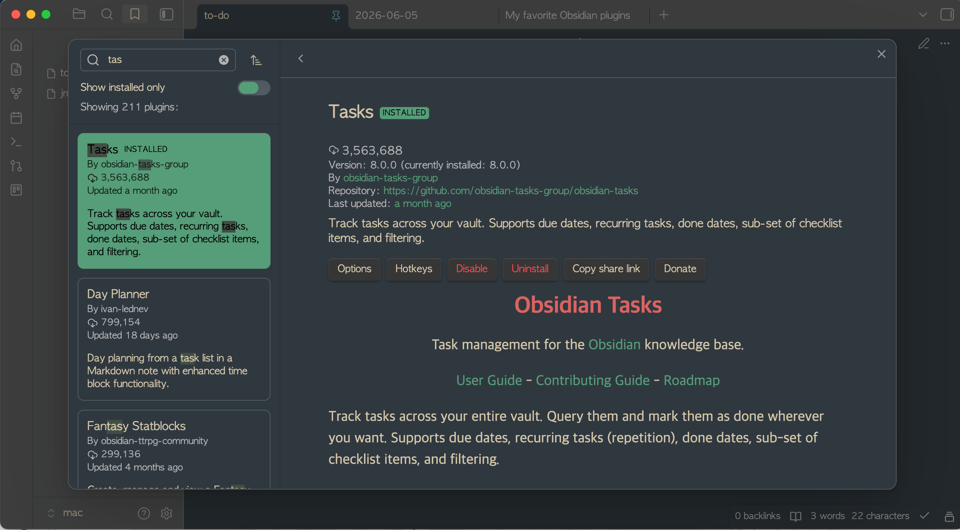Open the Contributing Guide link
The height and width of the screenshot is (530, 960).
(x=593, y=380)
